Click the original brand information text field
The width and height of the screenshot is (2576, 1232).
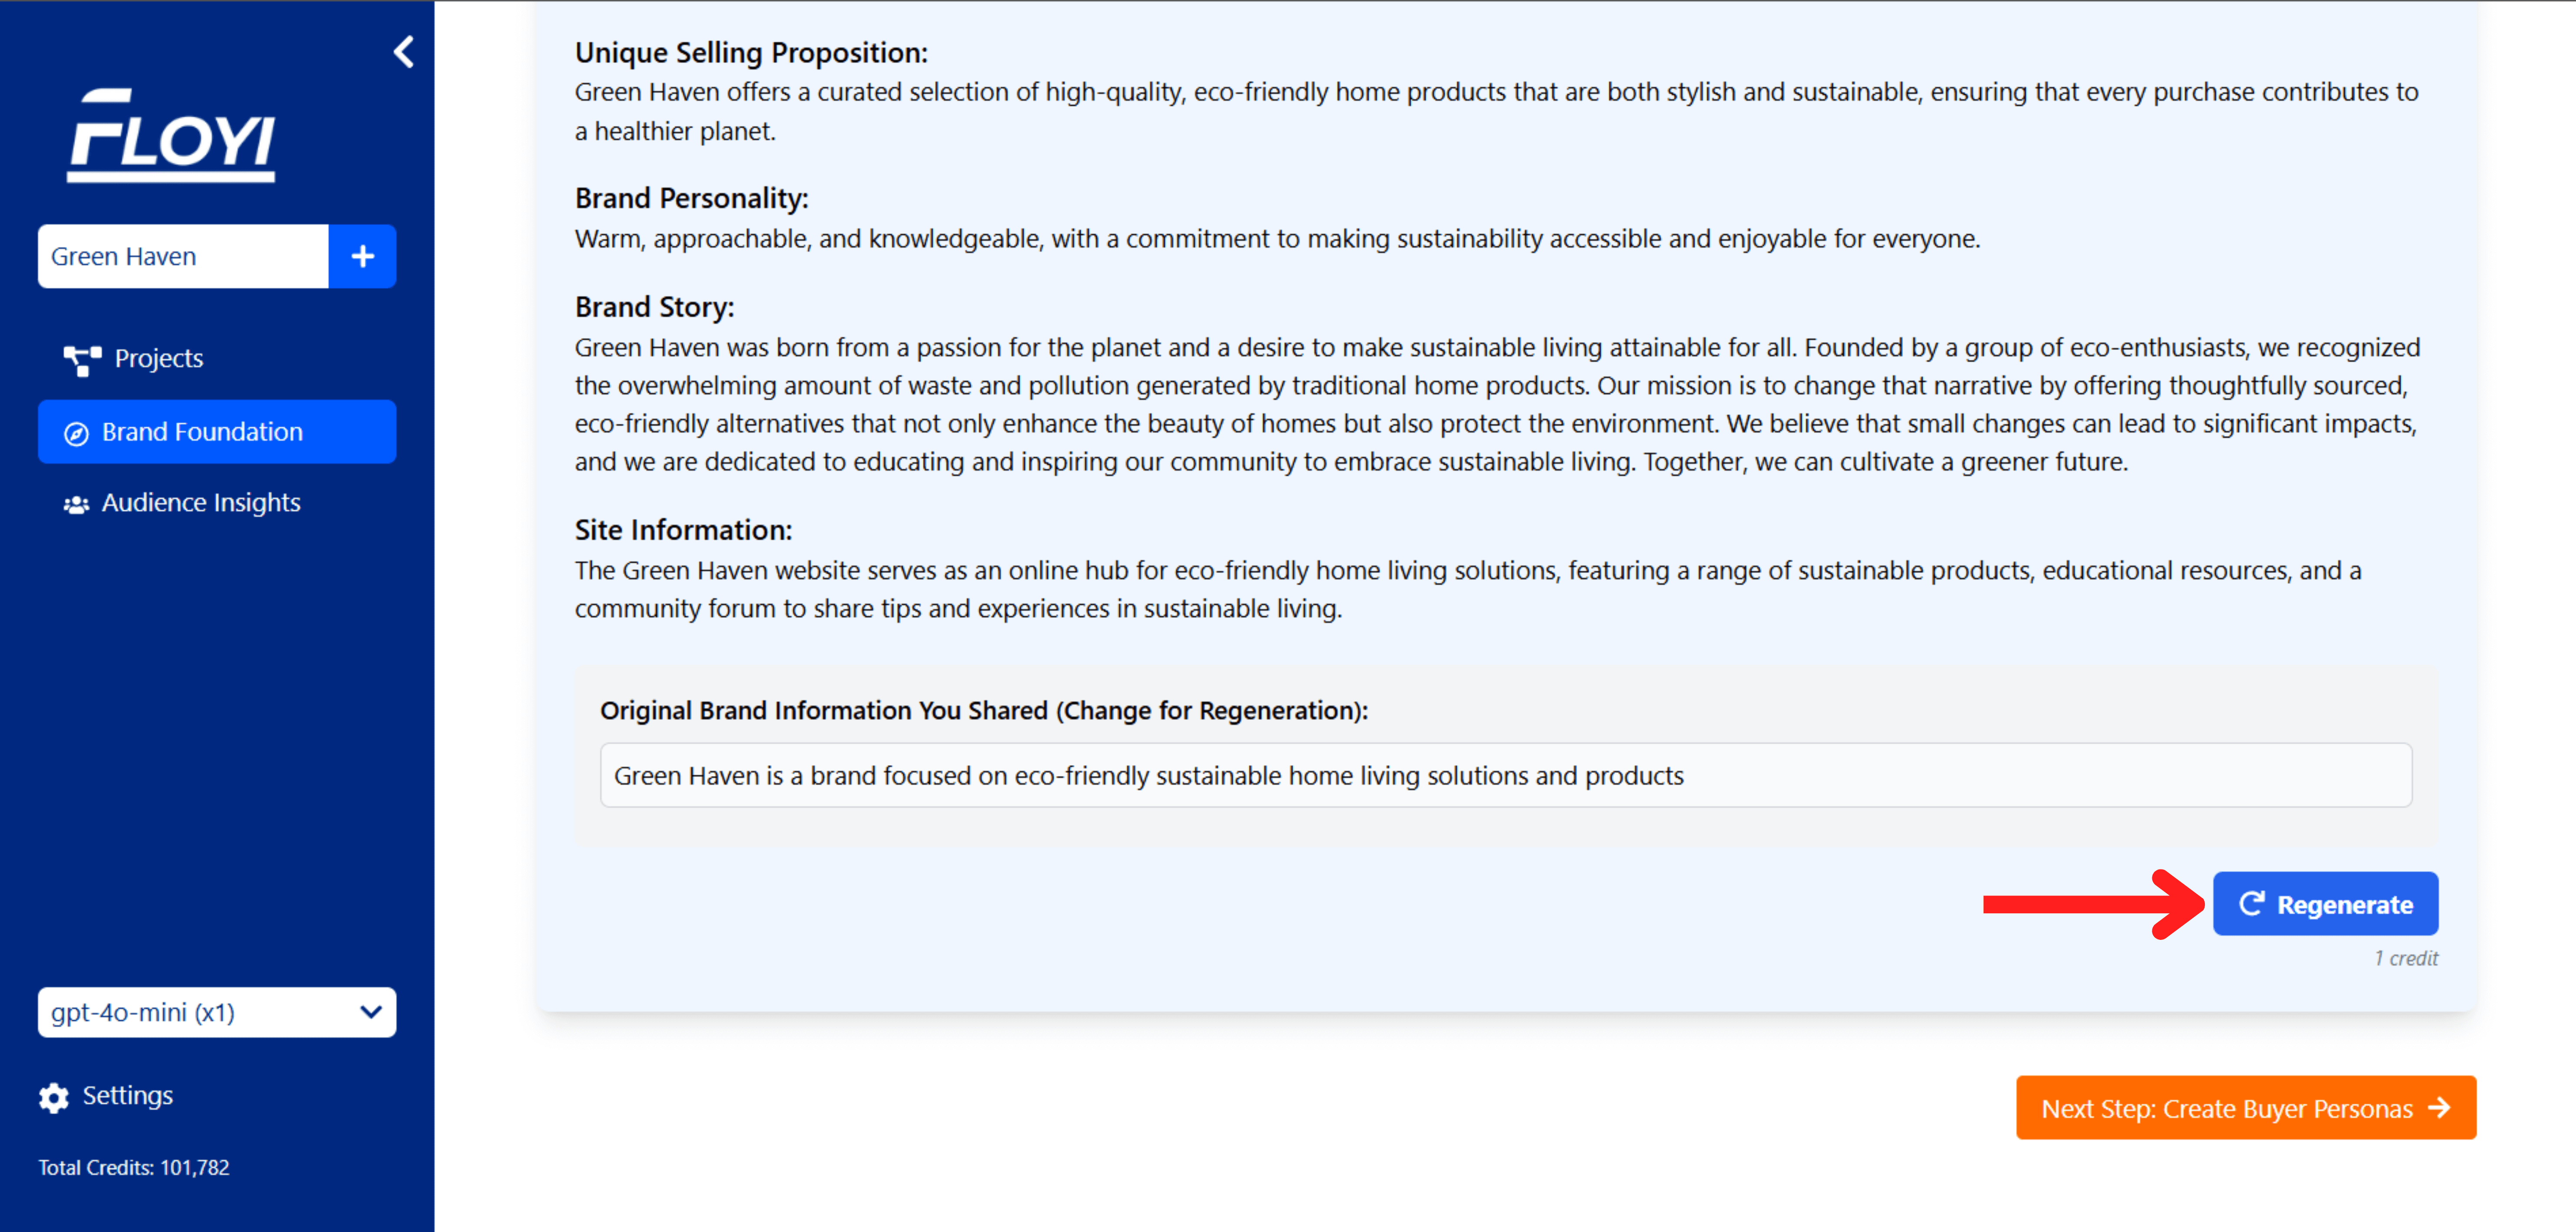pyautogui.click(x=1505, y=775)
